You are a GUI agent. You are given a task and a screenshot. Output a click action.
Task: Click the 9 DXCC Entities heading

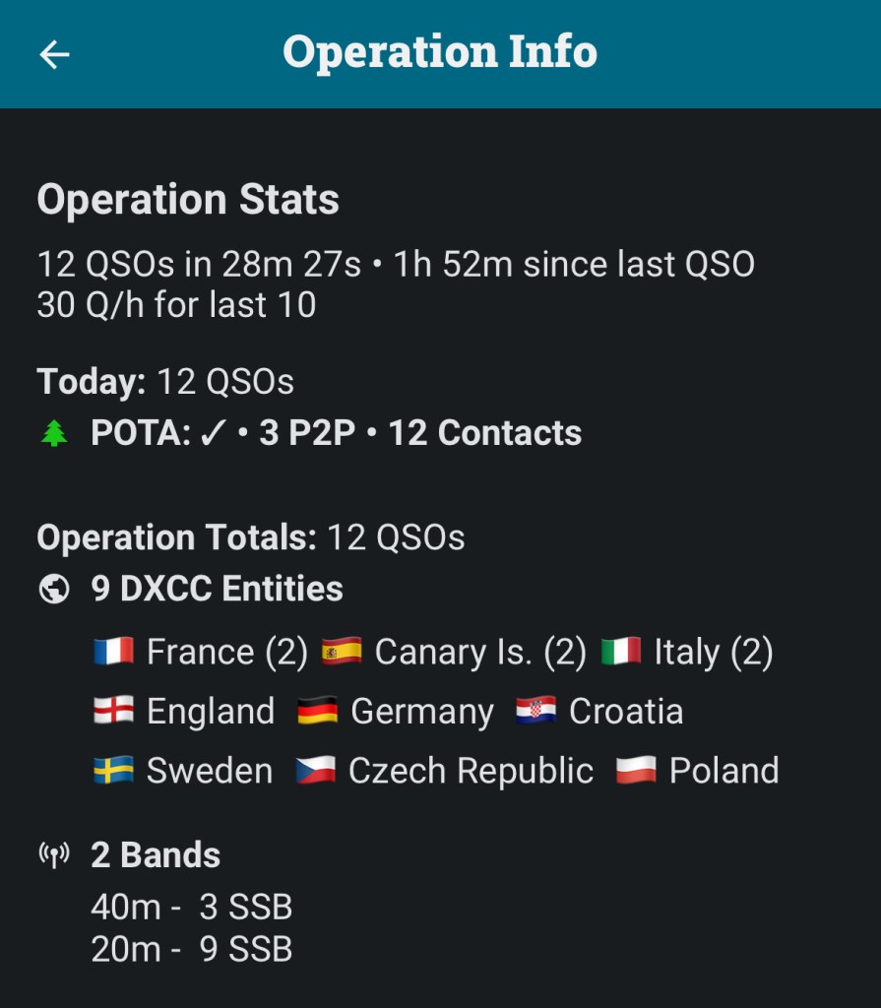coord(217,589)
